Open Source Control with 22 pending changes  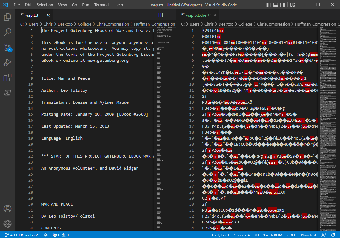[x=8, y=47]
